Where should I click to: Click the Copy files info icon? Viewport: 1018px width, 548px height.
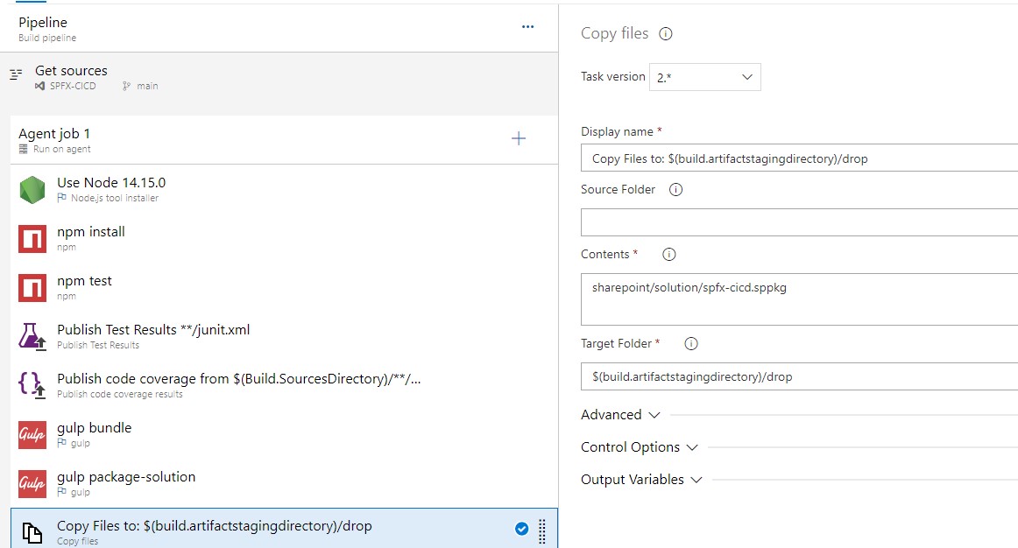pyautogui.click(x=665, y=34)
